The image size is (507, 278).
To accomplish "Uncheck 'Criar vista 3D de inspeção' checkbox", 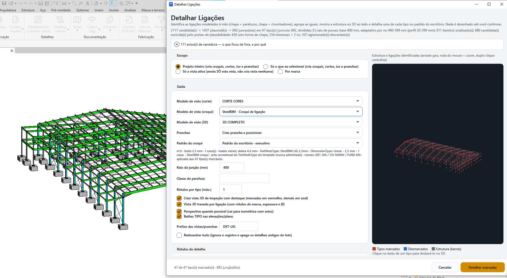I will [x=179, y=198].
